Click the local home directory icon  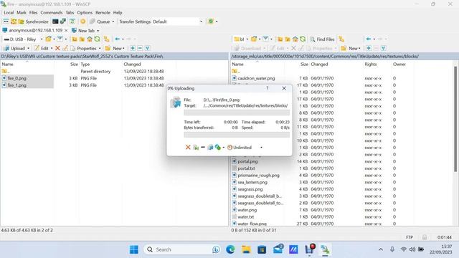[90, 39]
